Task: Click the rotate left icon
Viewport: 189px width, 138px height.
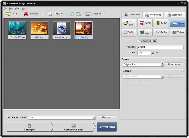Action: coord(72,14)
